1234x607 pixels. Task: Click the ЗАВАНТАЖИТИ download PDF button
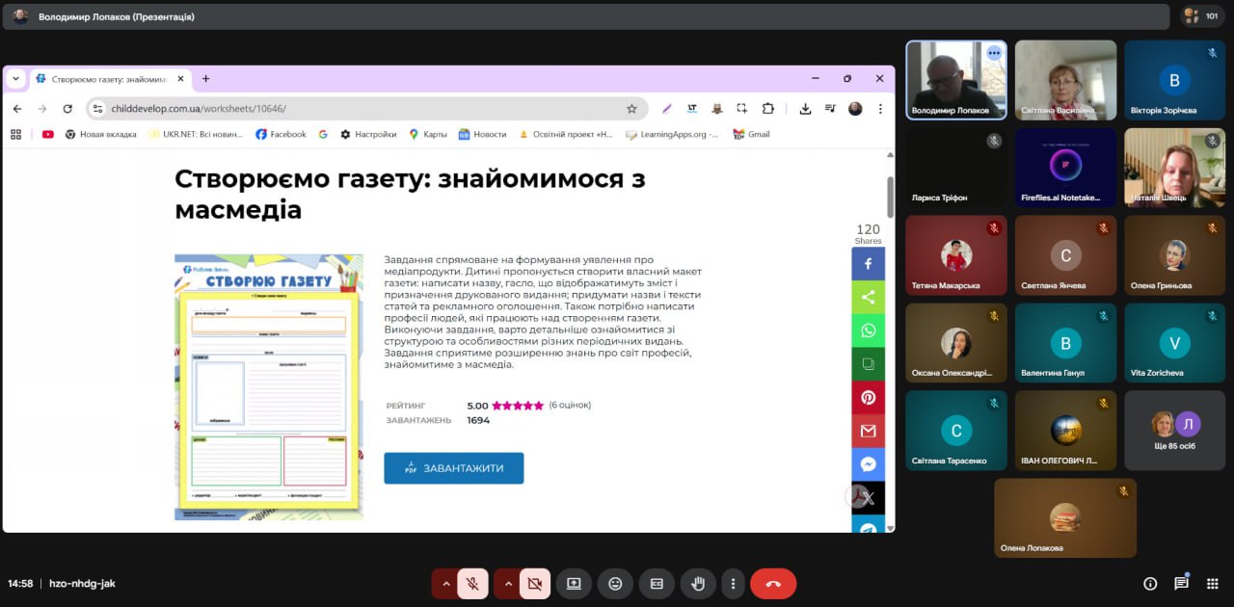click(453, 468)
